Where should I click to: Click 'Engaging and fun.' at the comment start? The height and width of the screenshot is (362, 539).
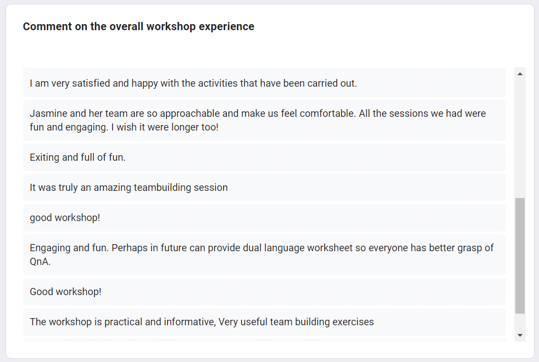point(69,248)
